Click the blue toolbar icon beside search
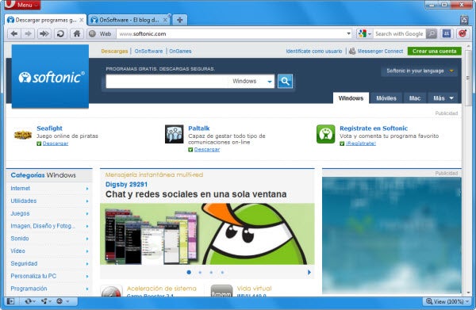Screen dimensions: 476x310 coord(447,33)
